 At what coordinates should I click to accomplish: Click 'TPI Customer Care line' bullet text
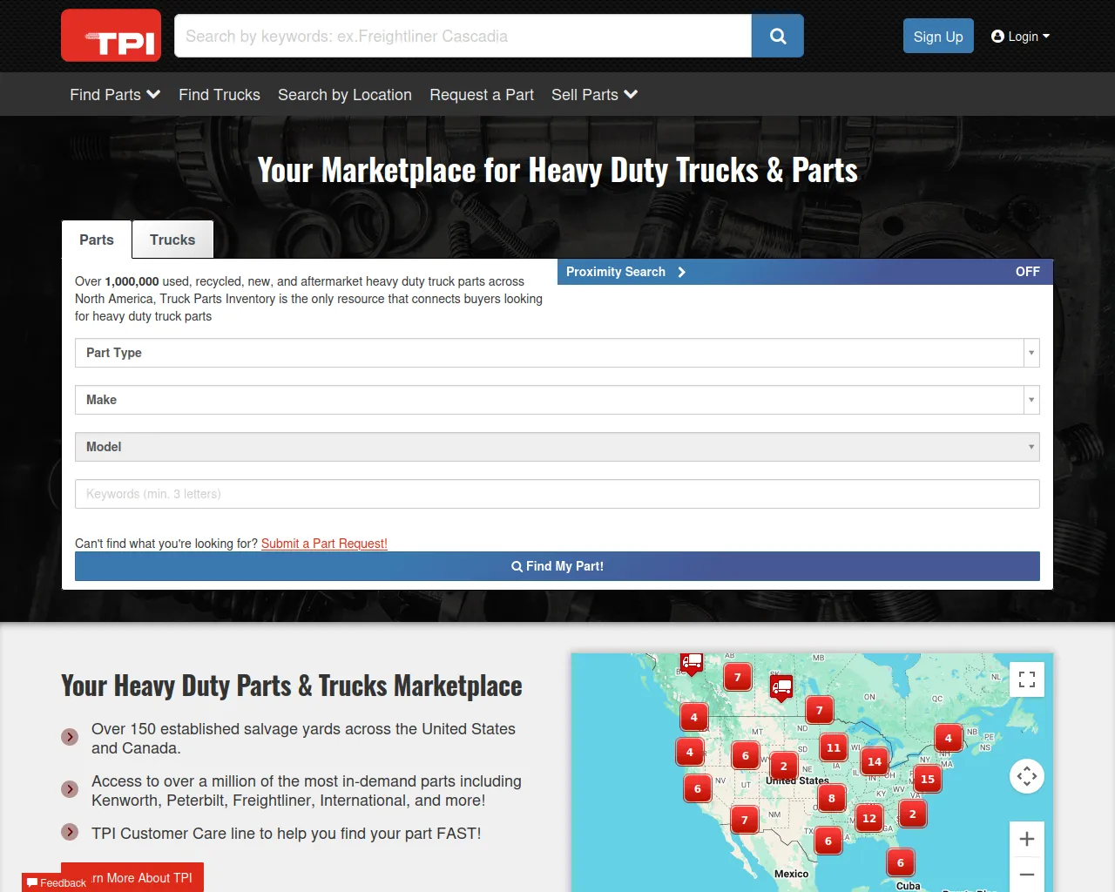[286, 834]
